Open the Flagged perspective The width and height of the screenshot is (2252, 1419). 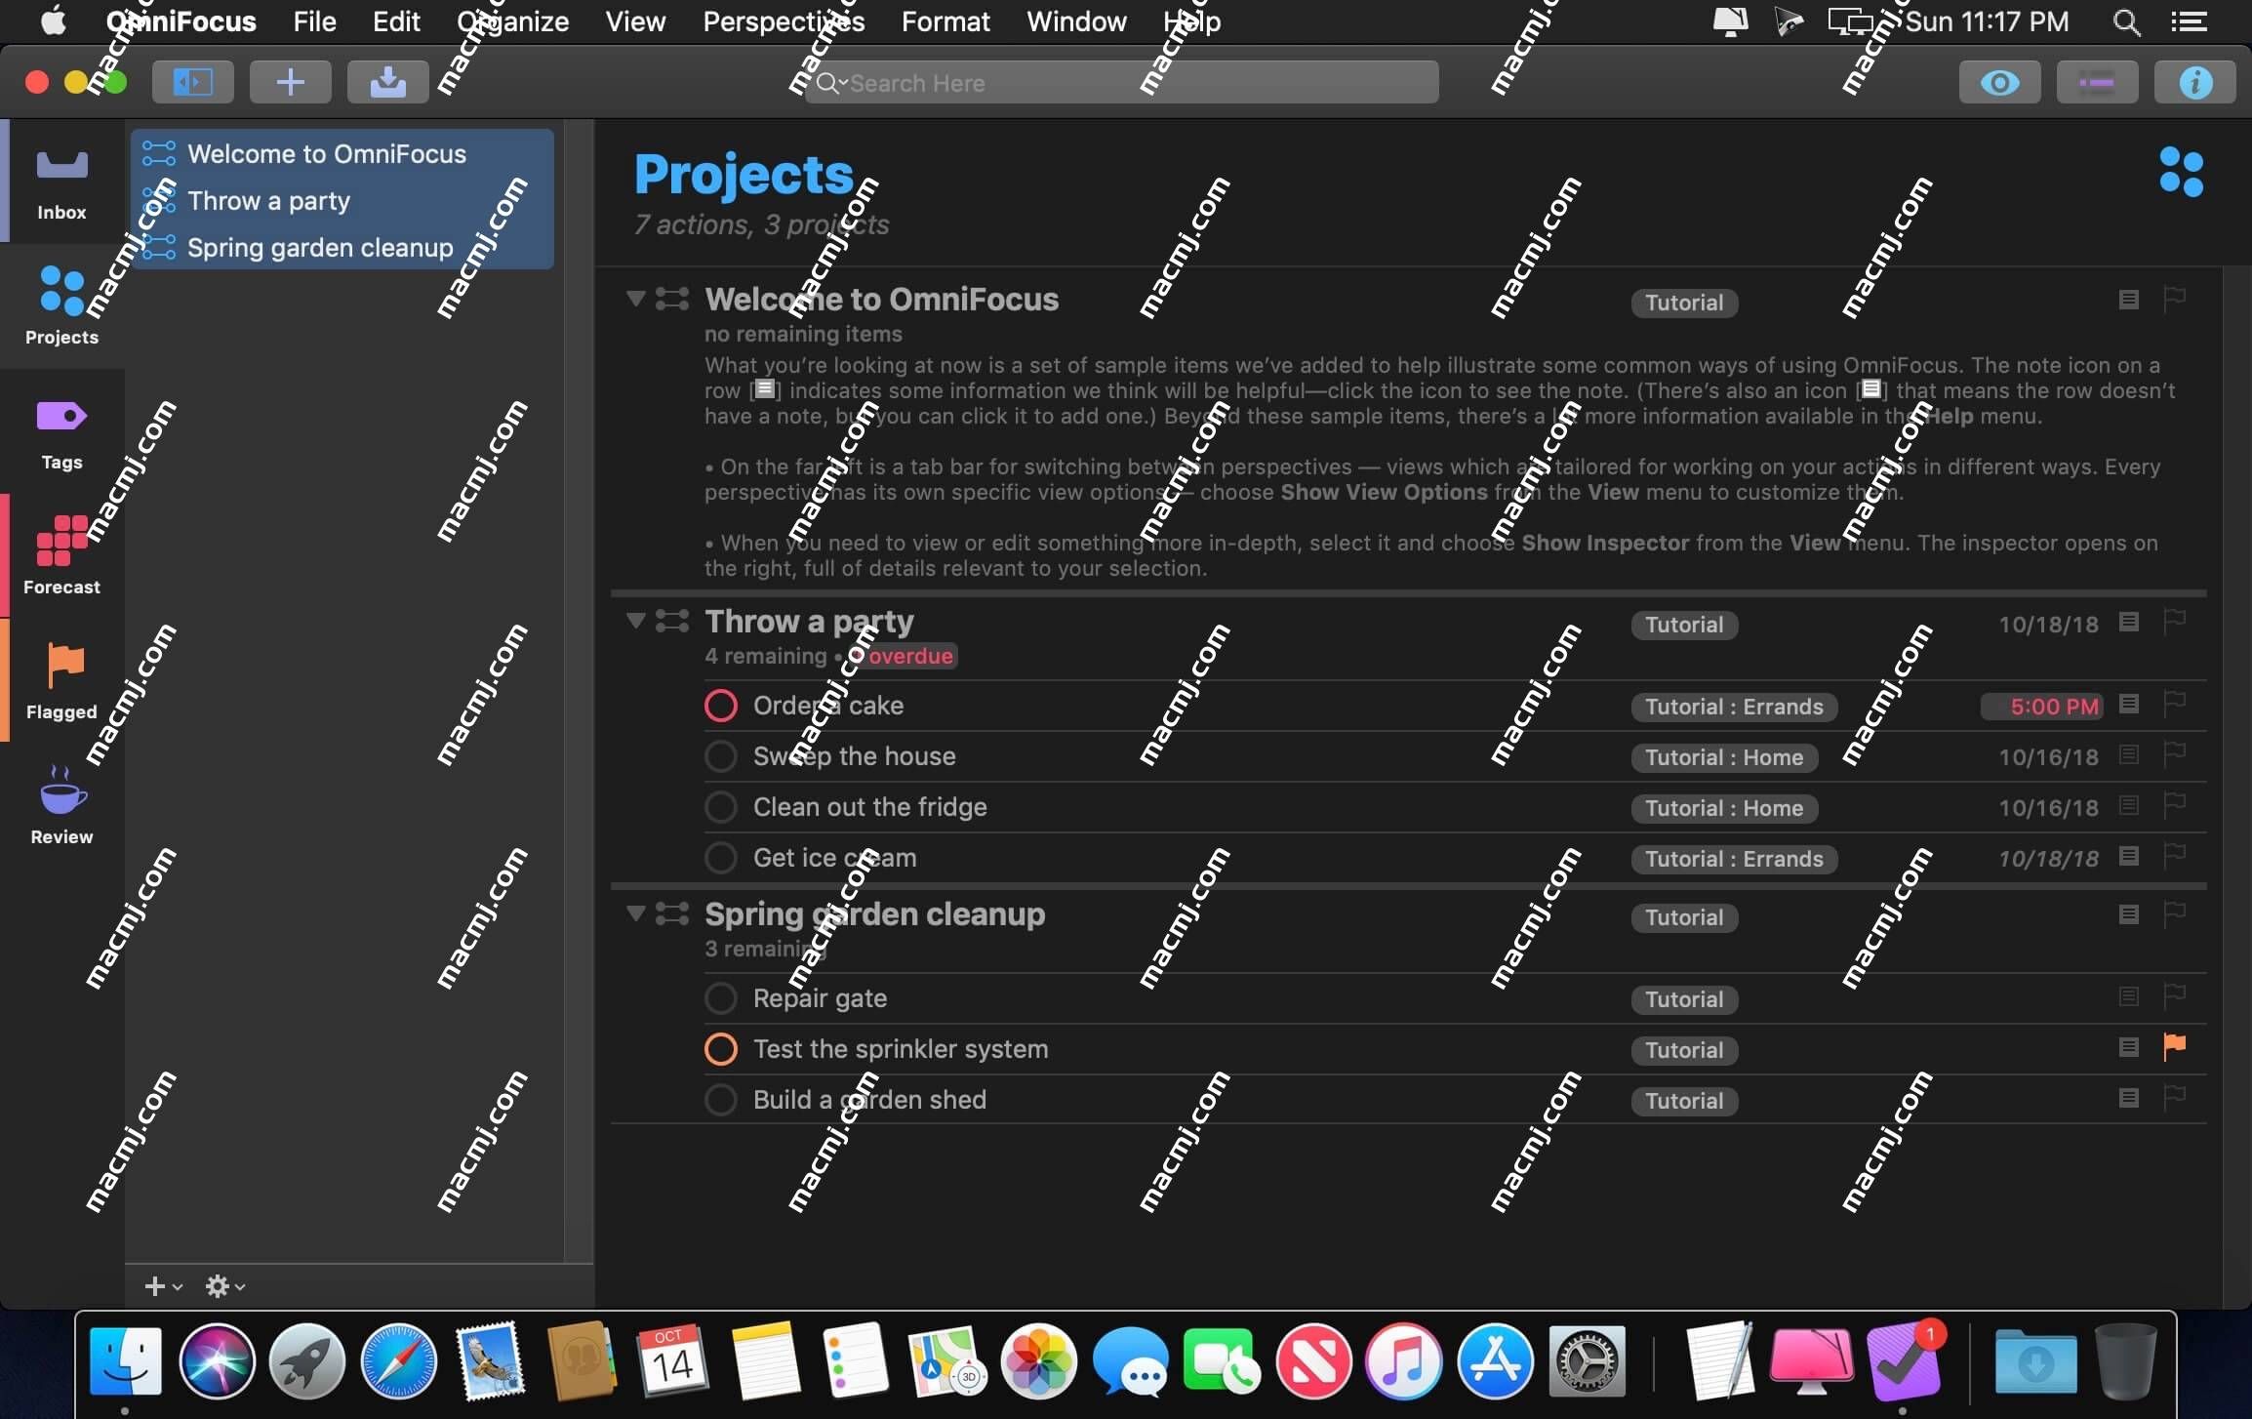[60, 678]
